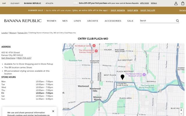Click Get Directions link
The height and width of the screenshot is (116, 186).
(x=8, y=58)
